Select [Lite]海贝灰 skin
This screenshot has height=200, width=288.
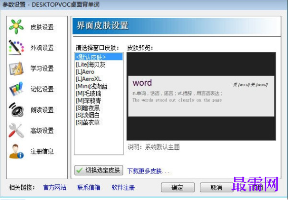point(99,64)
